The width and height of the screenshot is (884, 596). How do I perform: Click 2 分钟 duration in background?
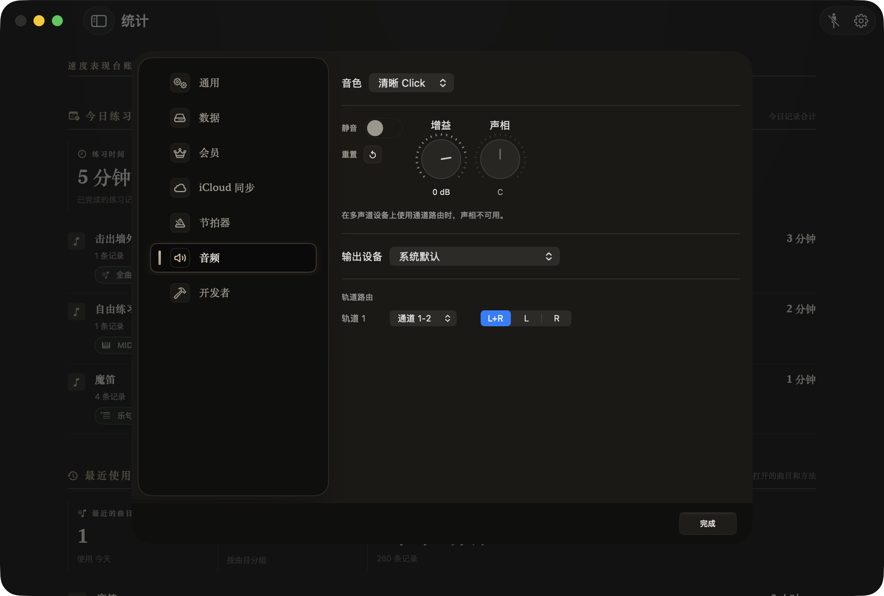801,309
